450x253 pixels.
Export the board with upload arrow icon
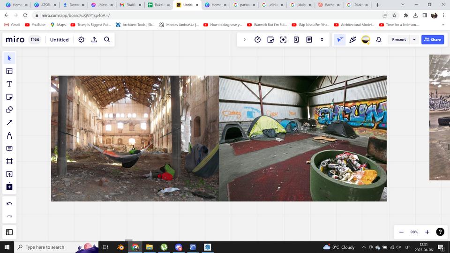pyautogui.click(x=94, y=39)
